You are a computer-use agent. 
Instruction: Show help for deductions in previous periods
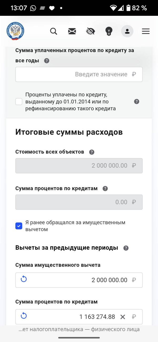tap(126, 248)
